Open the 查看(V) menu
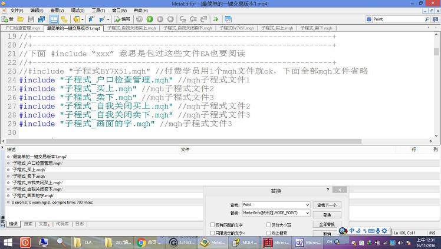The width and height of the screenshot is (441, 249). point(57,11)
